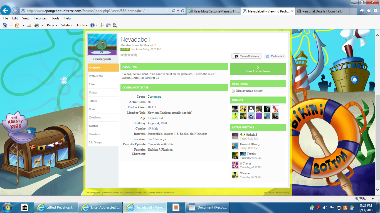
Task: Click the orange H app on taskbar
Action: pyautogui.click(x=176, y=207)
